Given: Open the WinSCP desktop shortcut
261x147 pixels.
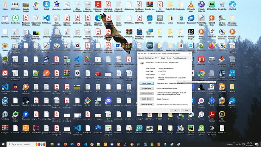Looking at the screenshot, I should (x=181, y=116).
